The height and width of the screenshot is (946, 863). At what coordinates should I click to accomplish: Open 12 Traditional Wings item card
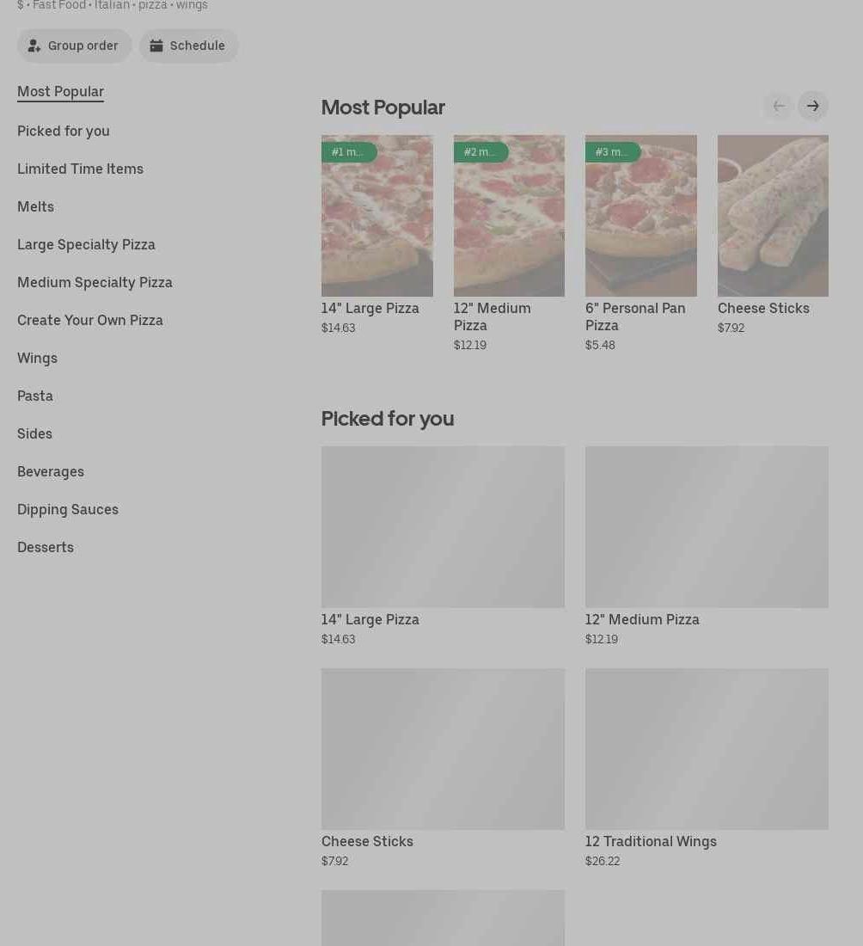[x=707, y=749]
